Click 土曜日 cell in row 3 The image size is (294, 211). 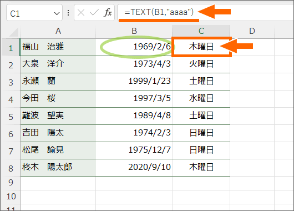(201, 82)
